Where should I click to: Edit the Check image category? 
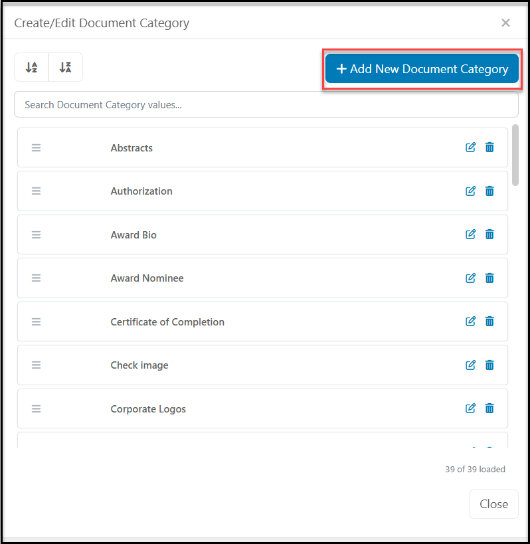click(x=470, y=365)
